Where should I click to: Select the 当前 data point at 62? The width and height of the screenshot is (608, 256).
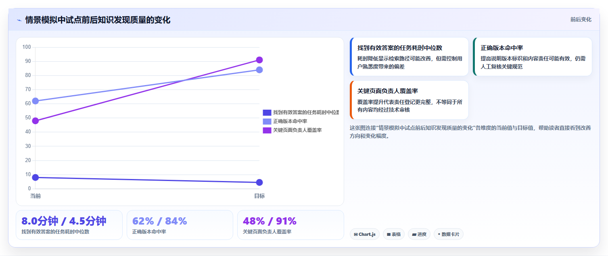tap(36, 101)
